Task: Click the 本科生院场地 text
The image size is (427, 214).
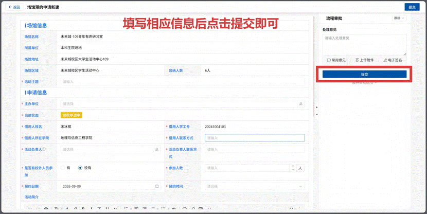Action: 71,48
